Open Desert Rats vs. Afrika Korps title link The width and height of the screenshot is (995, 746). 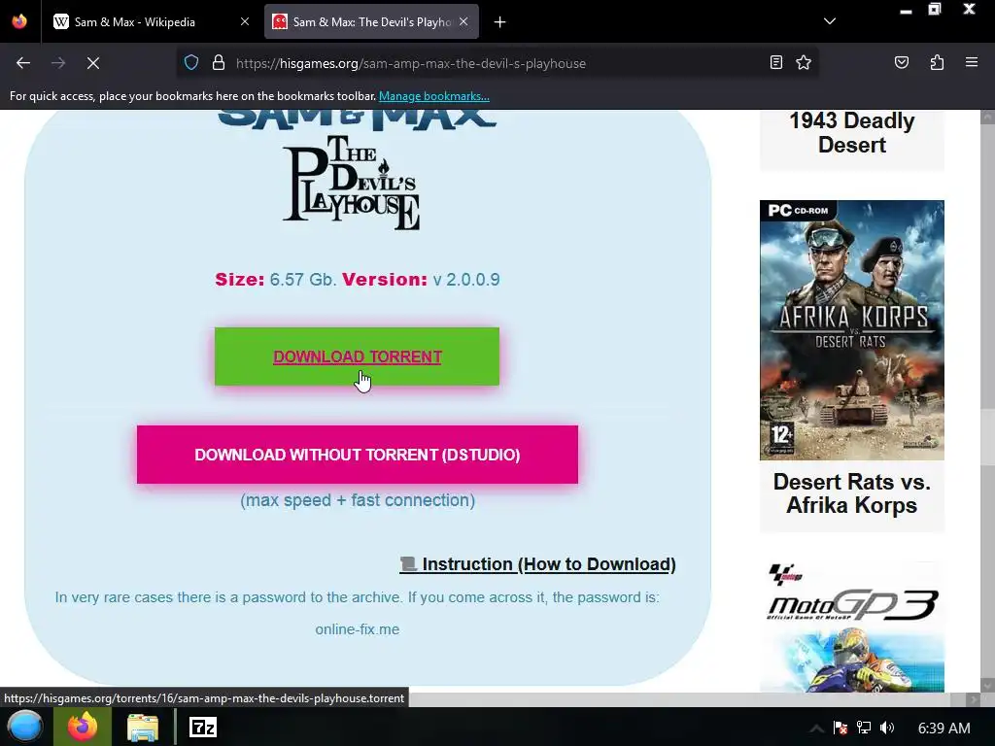[851, 493]
